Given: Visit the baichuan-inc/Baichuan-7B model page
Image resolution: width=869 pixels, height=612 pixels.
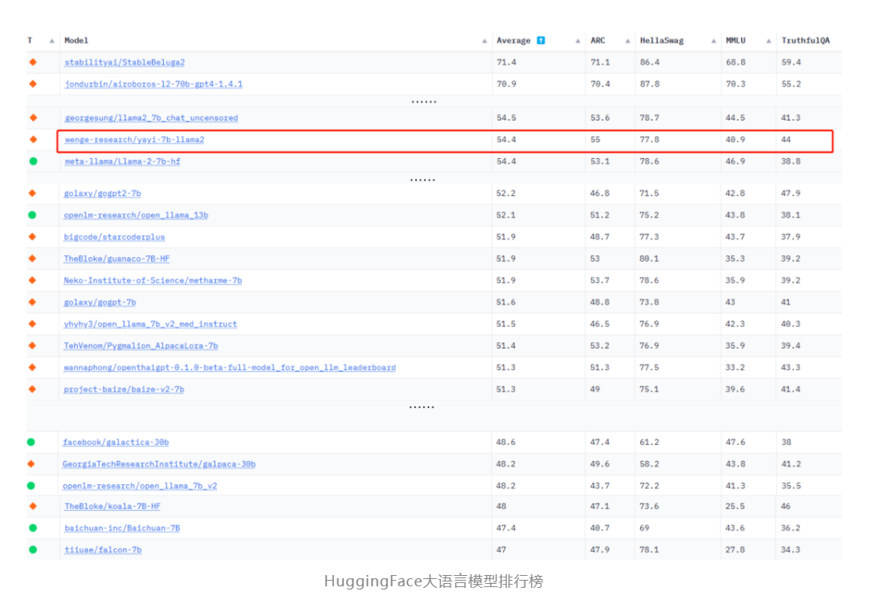Looking at the screenshot, I should (x=122, y=528).
